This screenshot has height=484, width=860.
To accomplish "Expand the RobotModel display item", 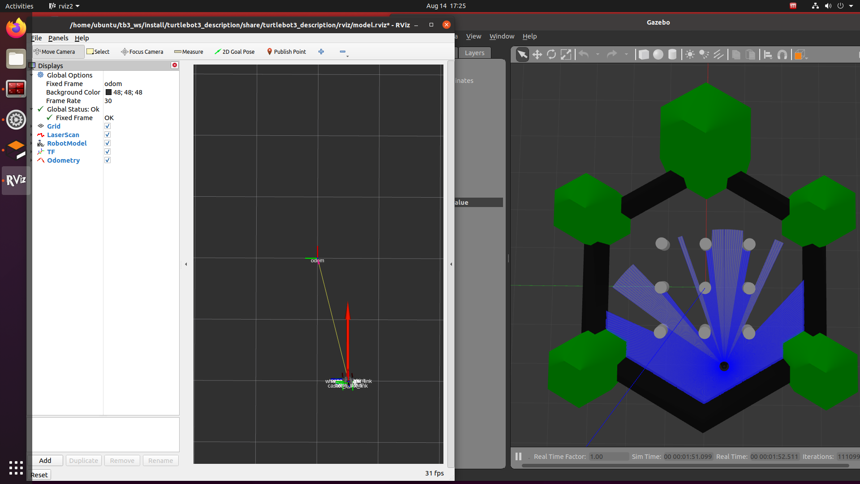I will coord(31,143).
